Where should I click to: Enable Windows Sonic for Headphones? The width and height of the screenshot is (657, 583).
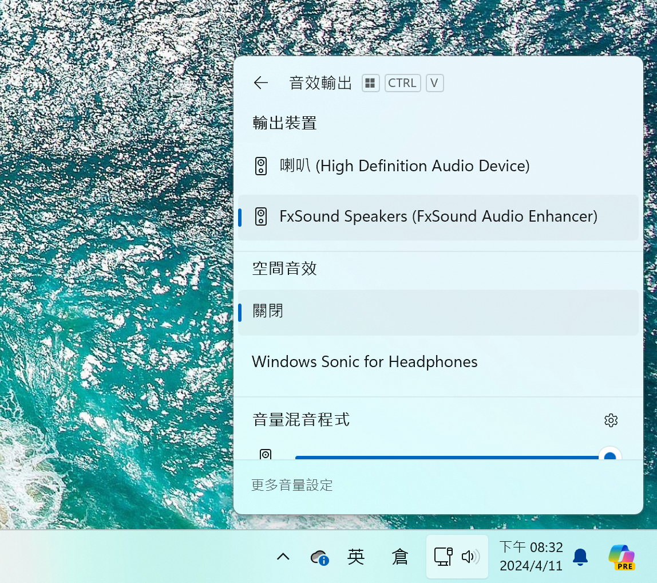365,362
